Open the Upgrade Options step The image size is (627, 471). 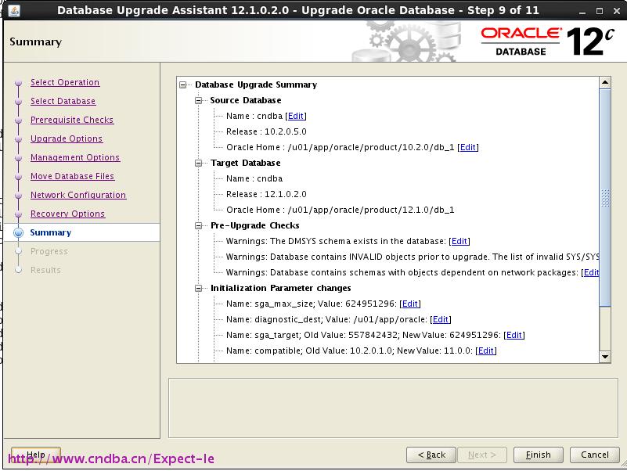[x=67, y=138]
